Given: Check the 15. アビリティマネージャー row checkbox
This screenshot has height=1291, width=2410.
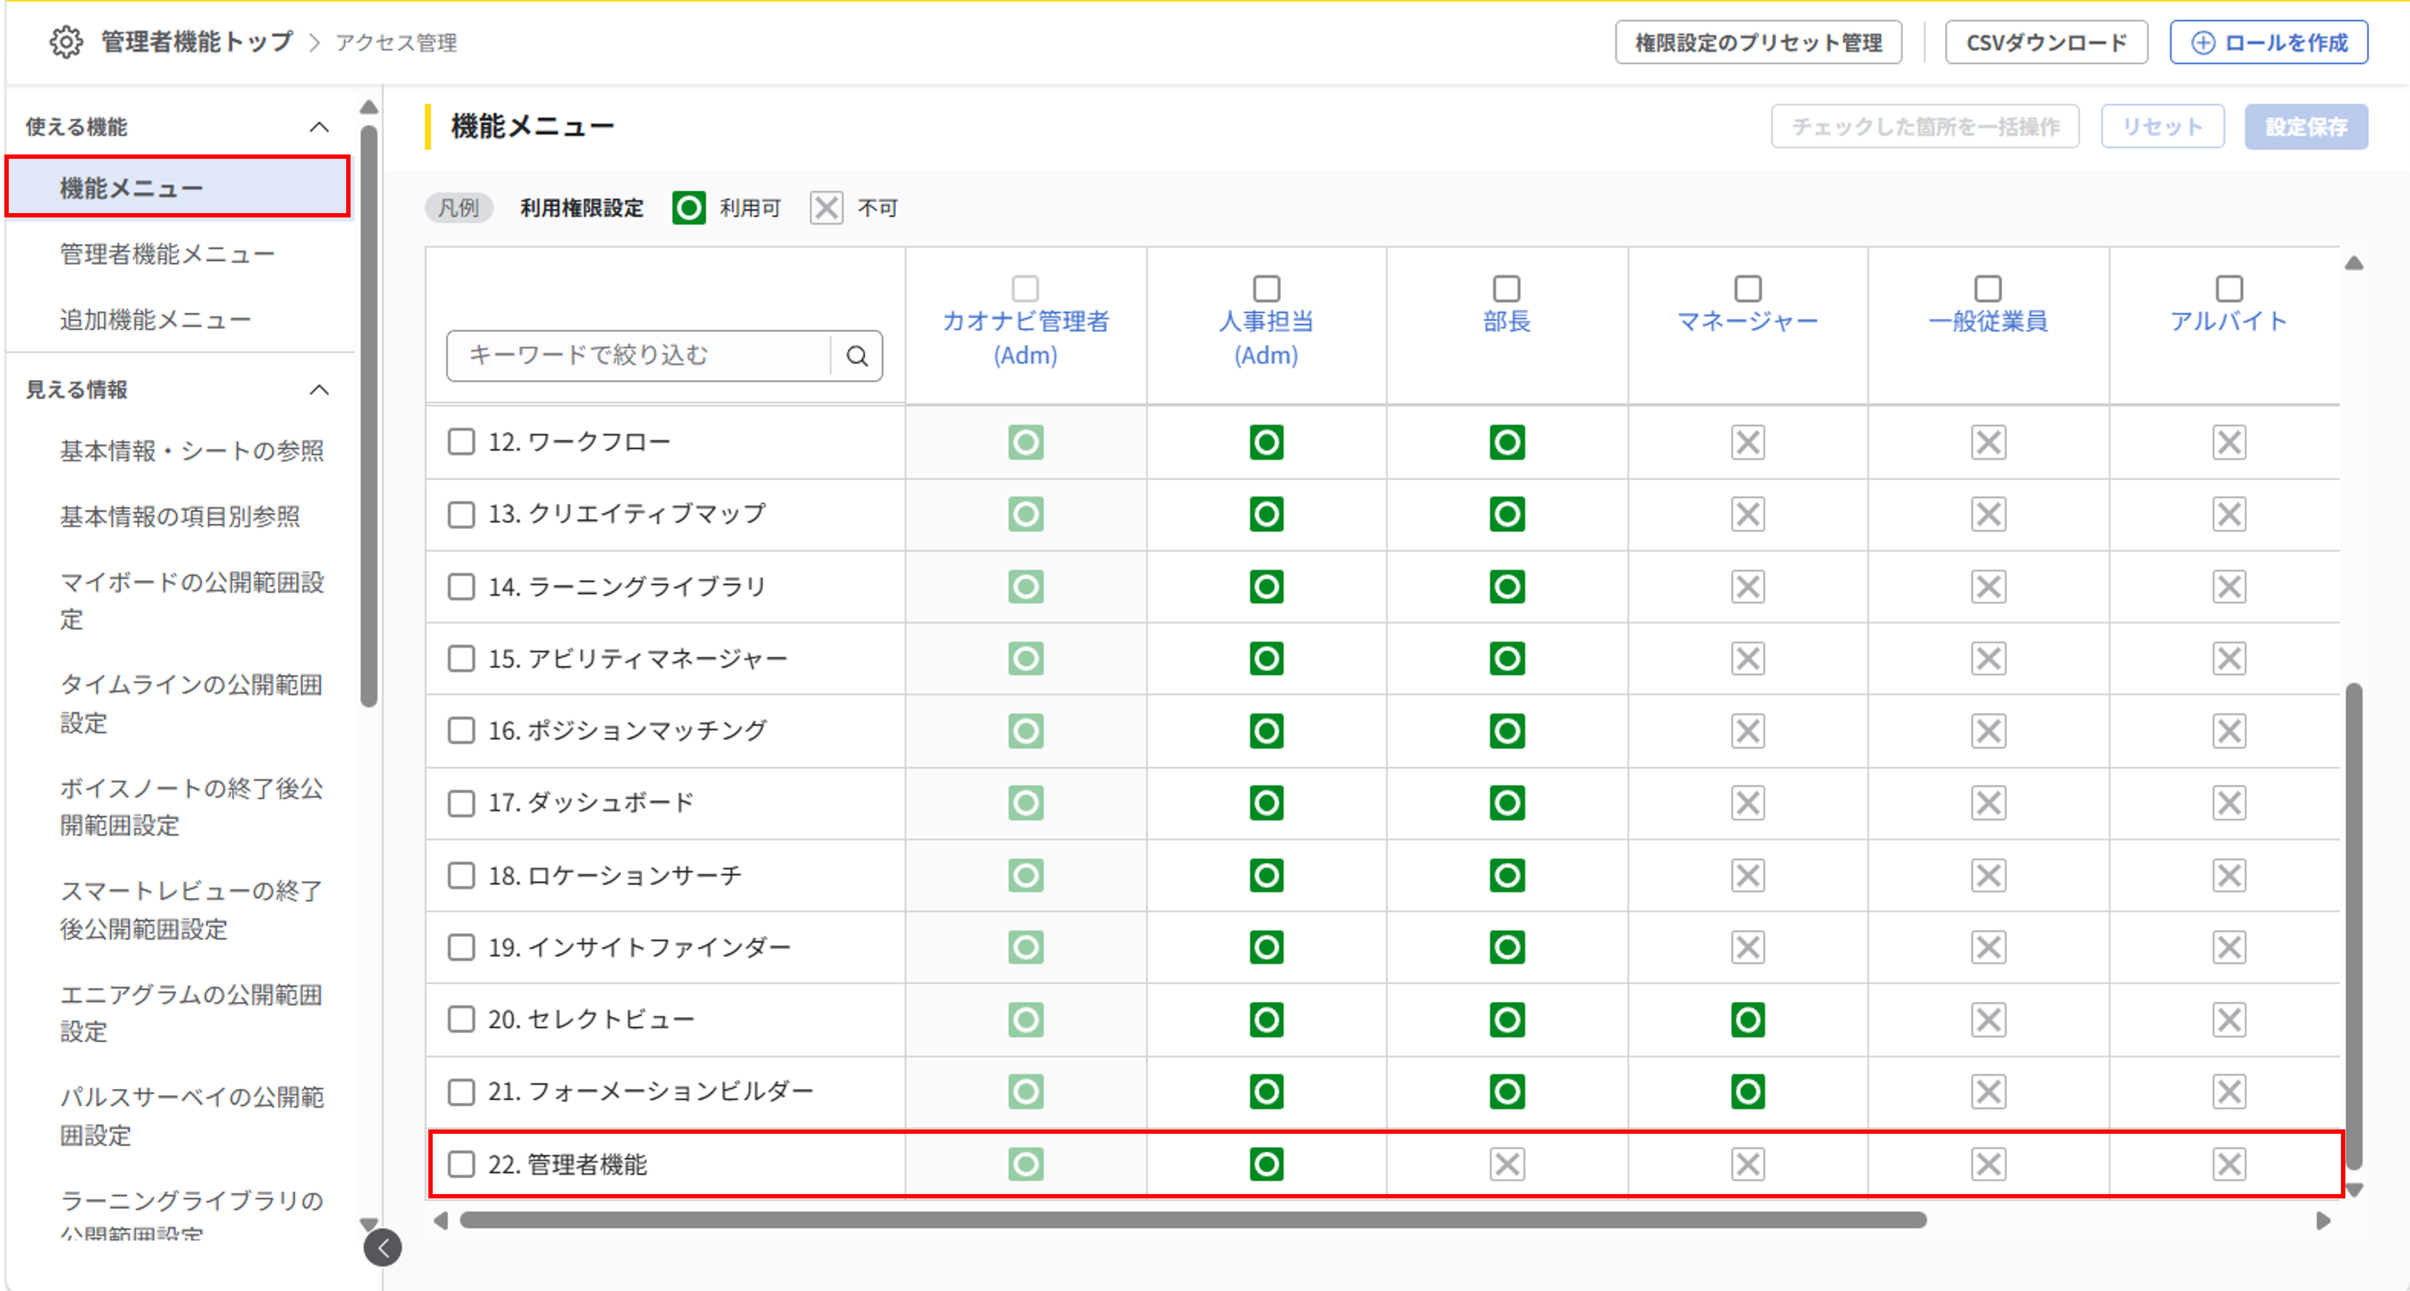Looking at the screenshot, I should tap(461, 658).
